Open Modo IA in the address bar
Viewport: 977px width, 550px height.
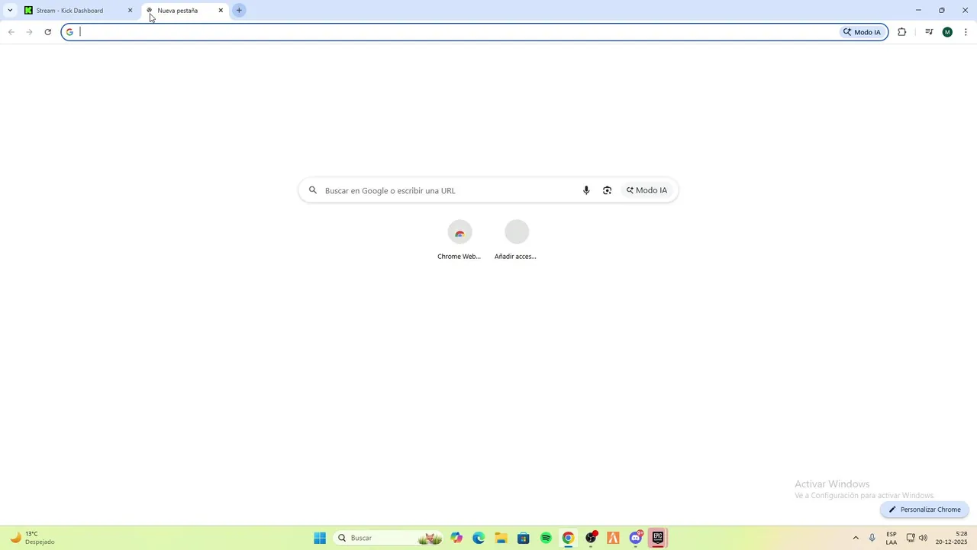(862, 32)
